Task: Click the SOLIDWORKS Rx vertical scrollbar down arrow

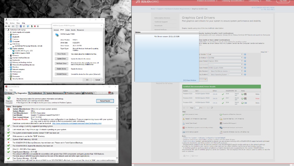Action: click(117, 158)
